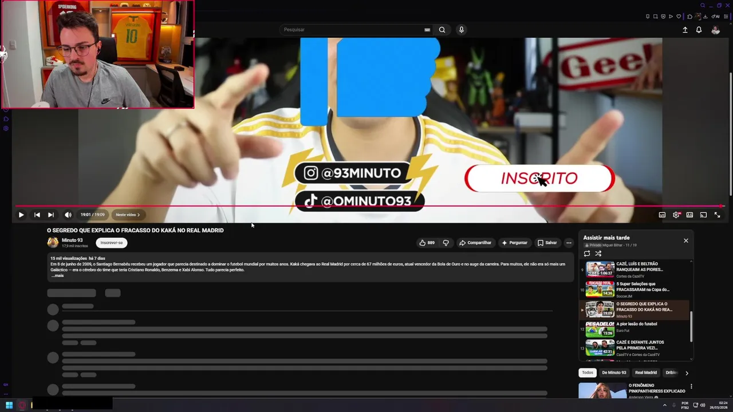Viewport: 733px width, 412px height.
Task: Open 'CAZÉ E DEFANTE JUNTOS' video
Action: (x=635, y=348)
